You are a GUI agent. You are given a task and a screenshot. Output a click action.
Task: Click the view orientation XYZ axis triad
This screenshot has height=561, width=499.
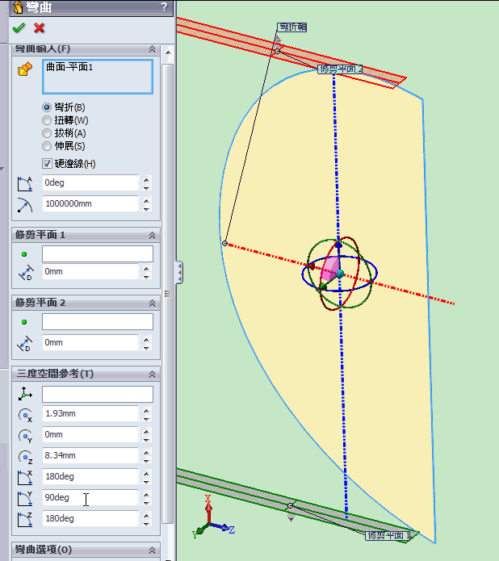(x=213, y=517)
